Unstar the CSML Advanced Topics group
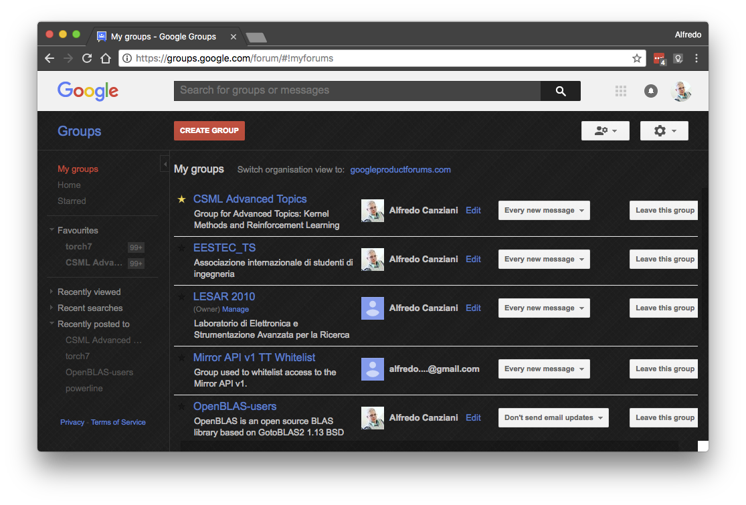 pyautogui.click(x=181, y=199)
